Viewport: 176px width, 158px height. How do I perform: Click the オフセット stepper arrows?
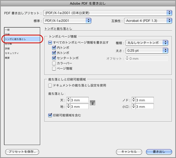[x=127, y=58]
